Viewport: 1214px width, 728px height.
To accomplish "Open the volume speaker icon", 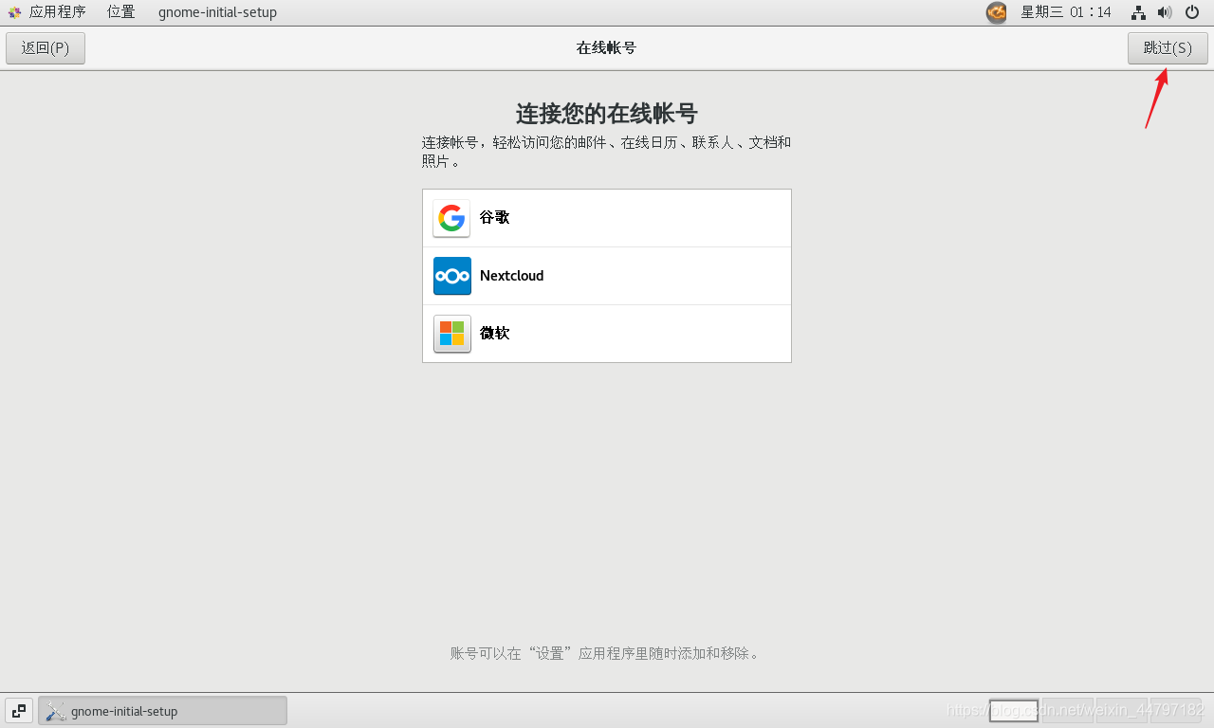I will click(1165, 12).
